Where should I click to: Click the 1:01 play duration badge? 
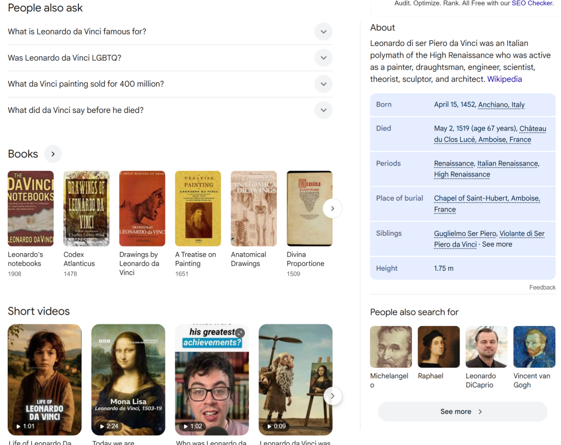(x=25, y=426)
